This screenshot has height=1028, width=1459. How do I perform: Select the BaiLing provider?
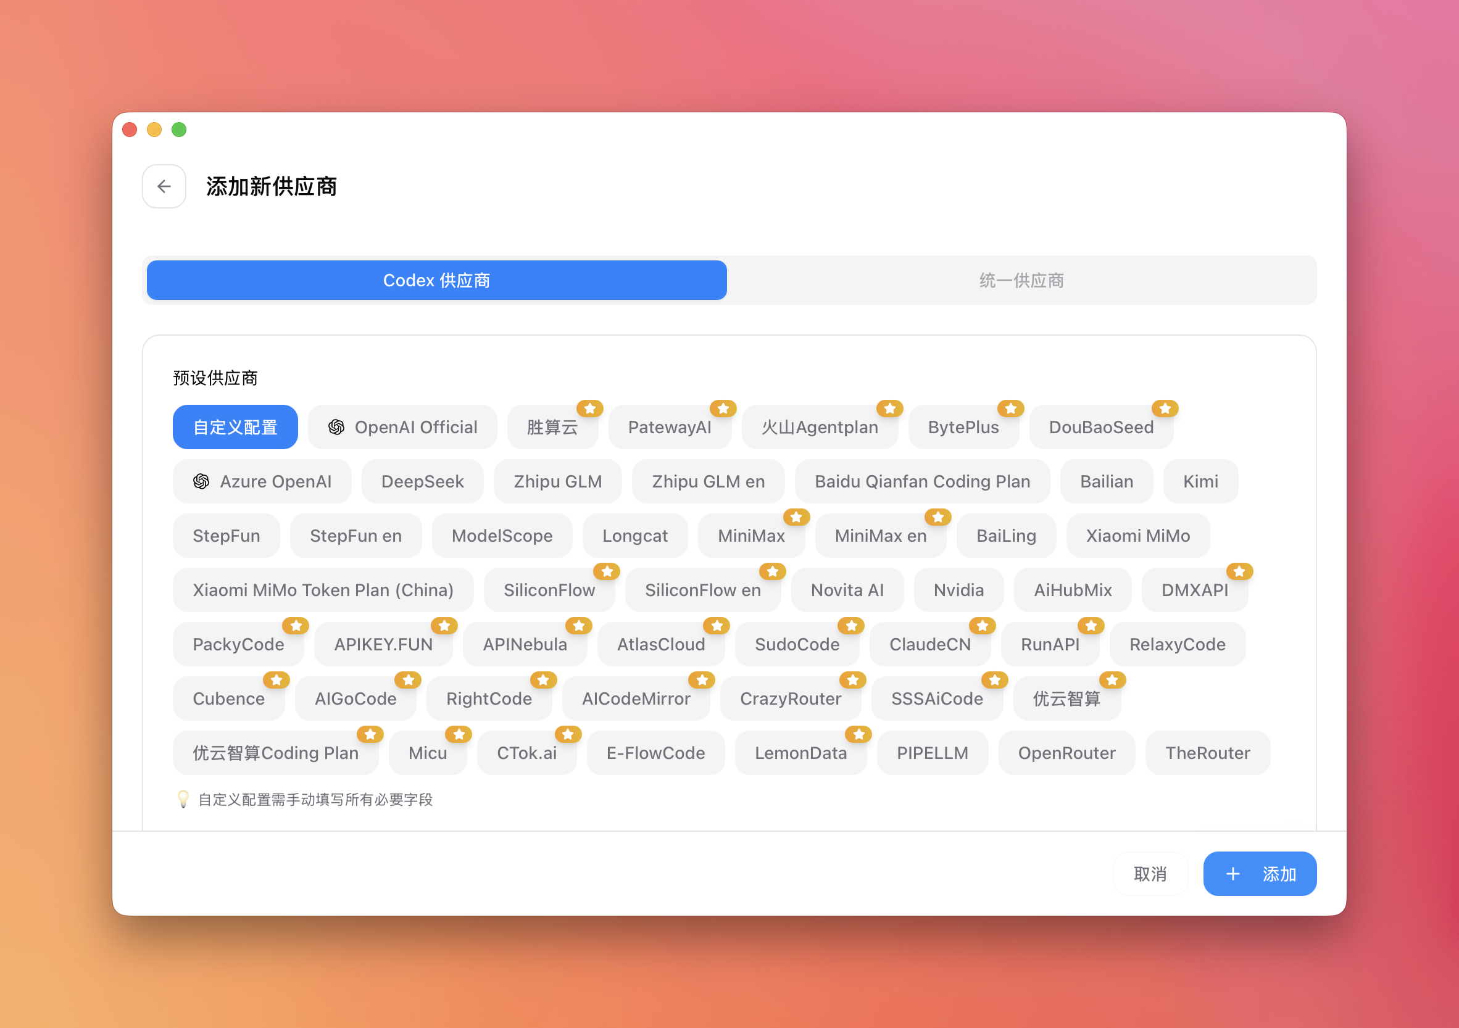(x=1007, y=536)
